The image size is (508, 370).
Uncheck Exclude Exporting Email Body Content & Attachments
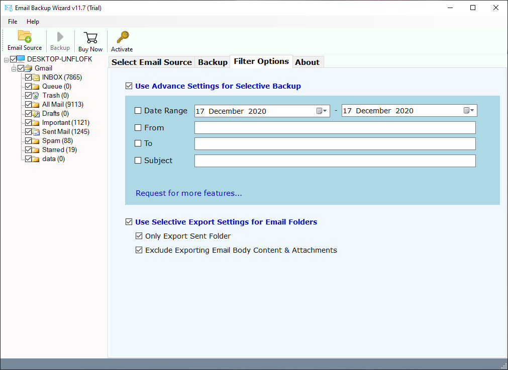click(x=139, y=250)
